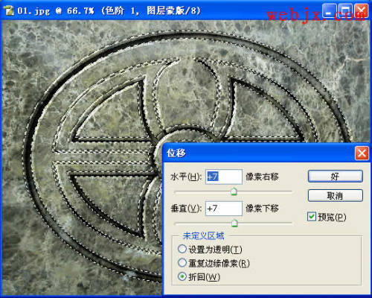The height and width of the screenshot is (298, 372).
Task: Click the 垂直(V) label
Action: tap(186, 209)
